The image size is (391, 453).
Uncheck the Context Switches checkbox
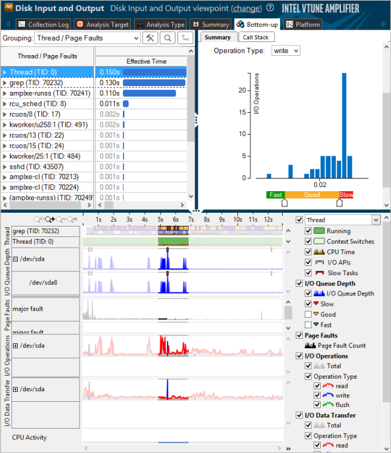[x=308, y=241]
